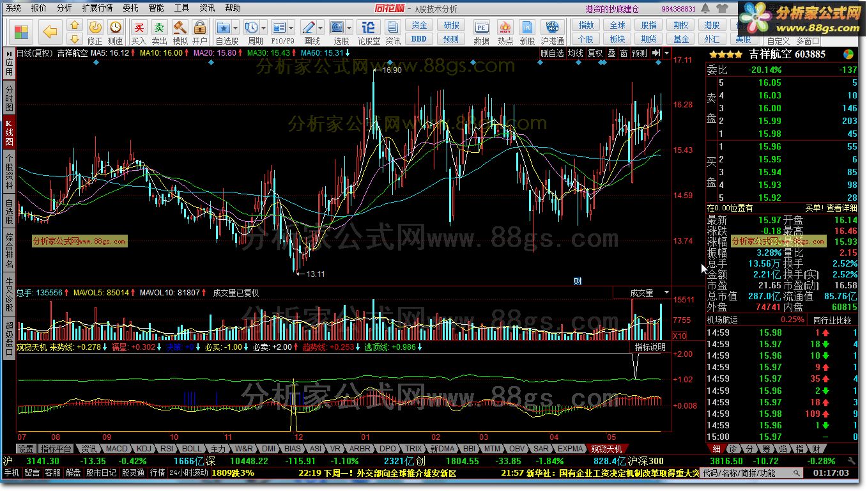Switch to the MACD indicator tab
The height and width of the screenshot is (491, 867).
point(116,449)
